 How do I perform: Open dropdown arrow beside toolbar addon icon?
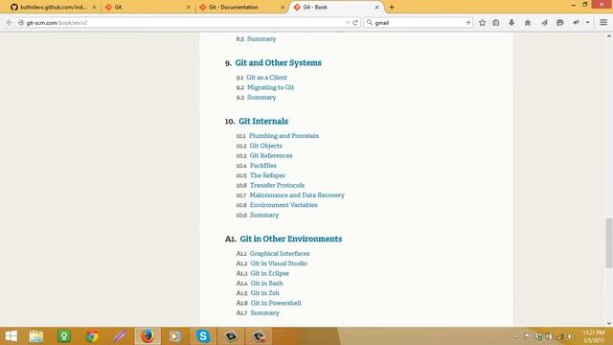[587, 23]
